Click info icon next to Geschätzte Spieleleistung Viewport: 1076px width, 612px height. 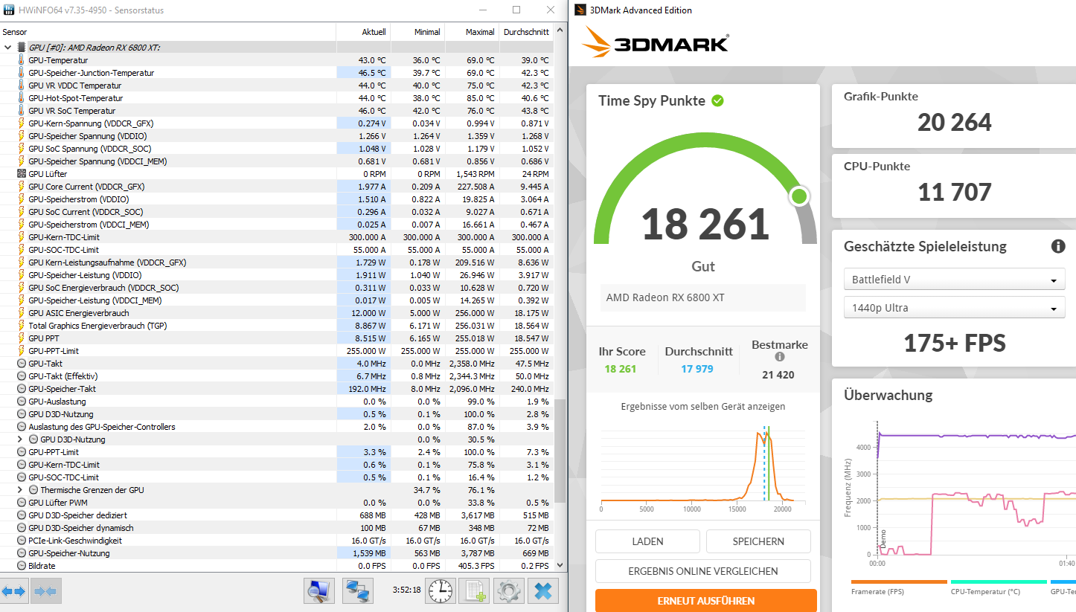coord(1057,246)
